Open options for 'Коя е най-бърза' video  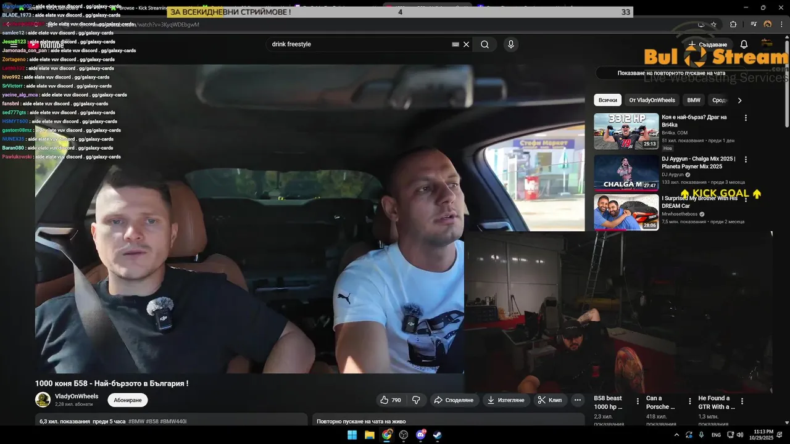click(746, 118)
